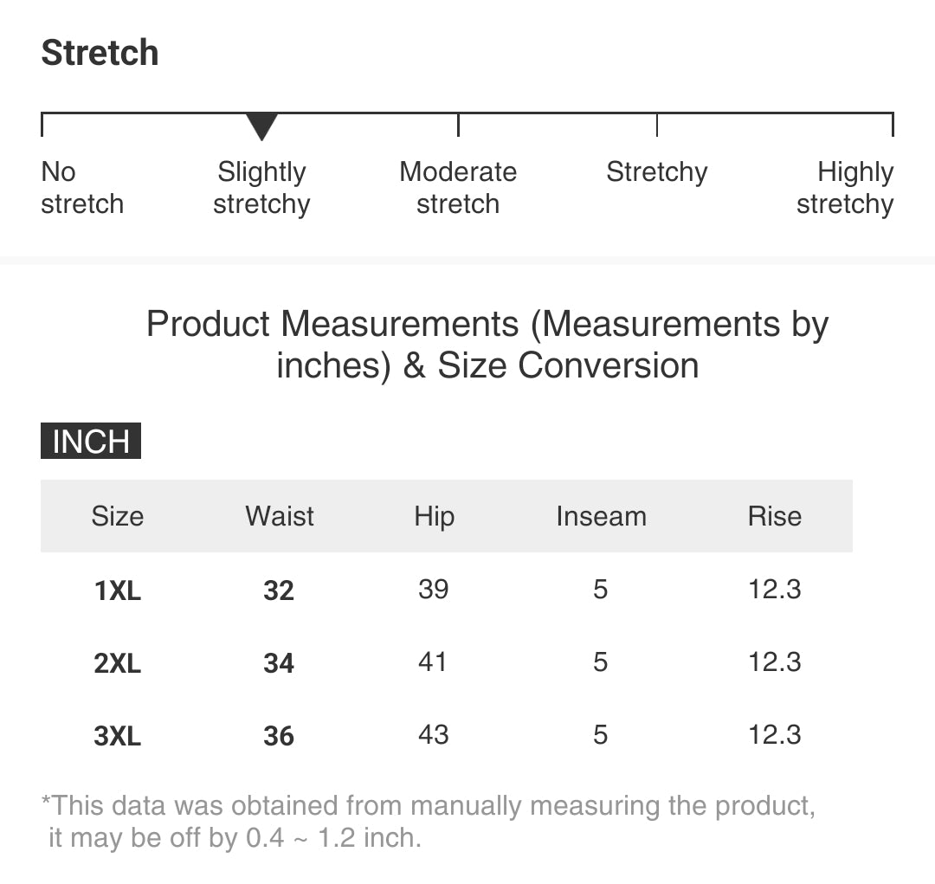Viewport: 935px width, 884px height.
Task: Click the Size column header
Action: click(x=118, y=516)
